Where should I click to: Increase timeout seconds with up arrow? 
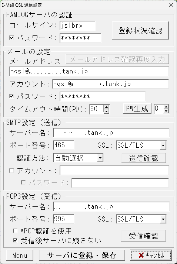pos(106,107)
